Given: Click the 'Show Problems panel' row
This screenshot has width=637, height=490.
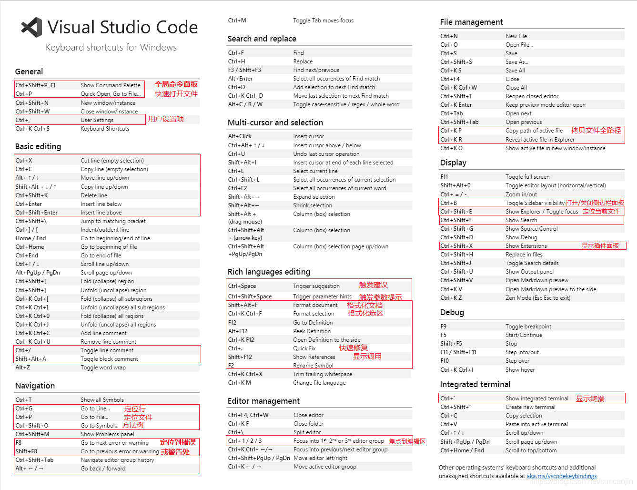Looking at the screenshot, I should tap(107, 434).
